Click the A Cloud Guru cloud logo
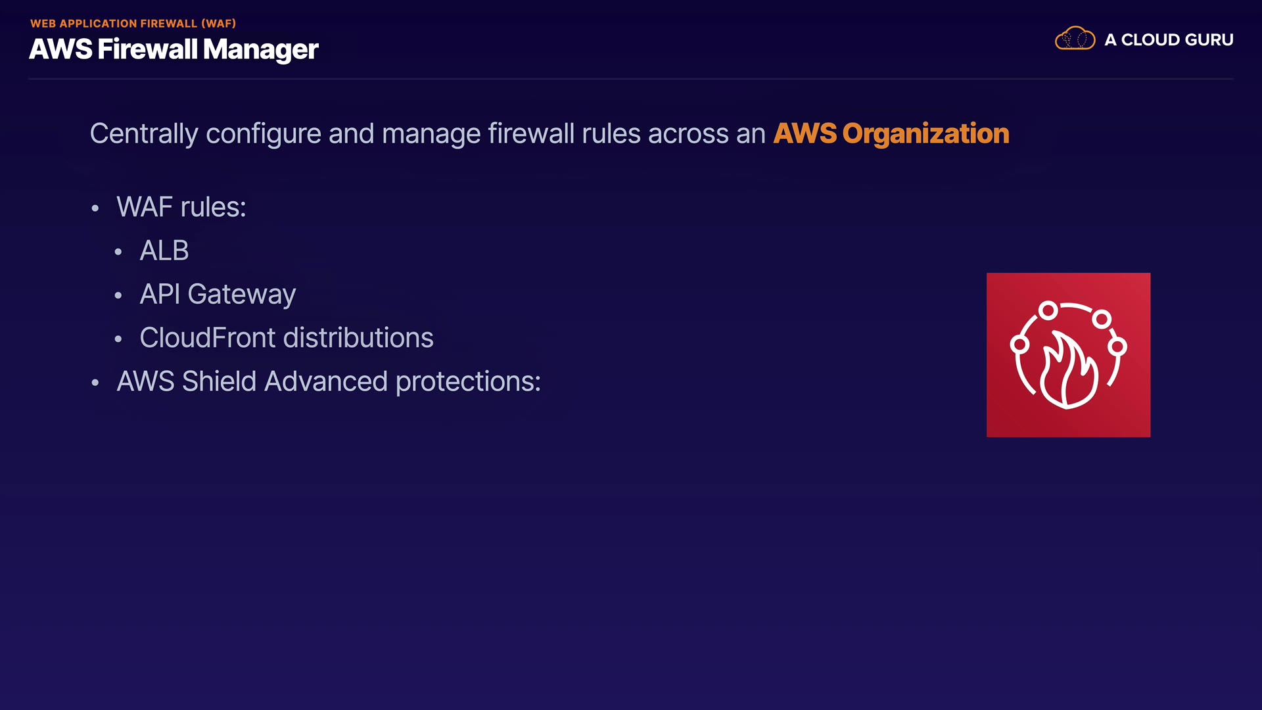This screenshot has width=1262, height=710. (x=1075, y=39)
